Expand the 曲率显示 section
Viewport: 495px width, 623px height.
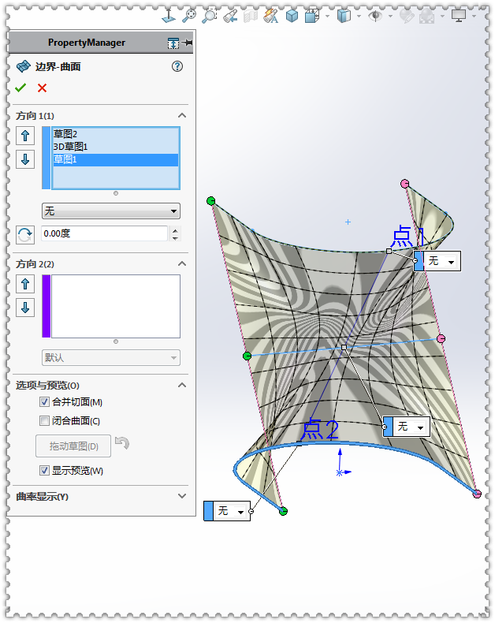(182, 497)
